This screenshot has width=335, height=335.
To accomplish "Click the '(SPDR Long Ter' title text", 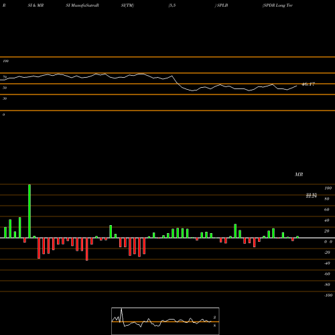I will tap(277, 5).
